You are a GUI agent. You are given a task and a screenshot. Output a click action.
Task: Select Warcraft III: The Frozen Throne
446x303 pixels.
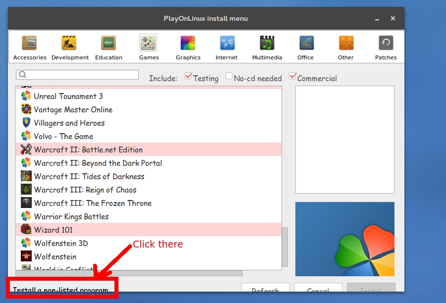tap(149, 203)
